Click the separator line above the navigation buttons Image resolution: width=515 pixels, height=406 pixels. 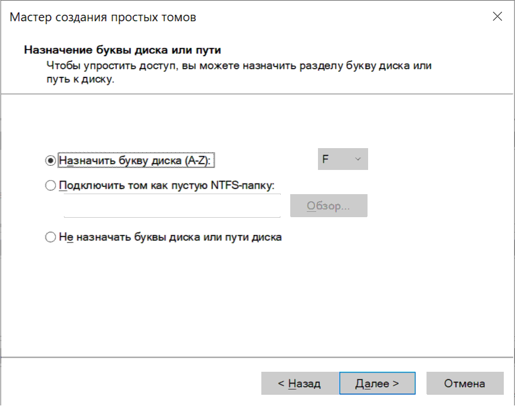click(x=257, y=357)
